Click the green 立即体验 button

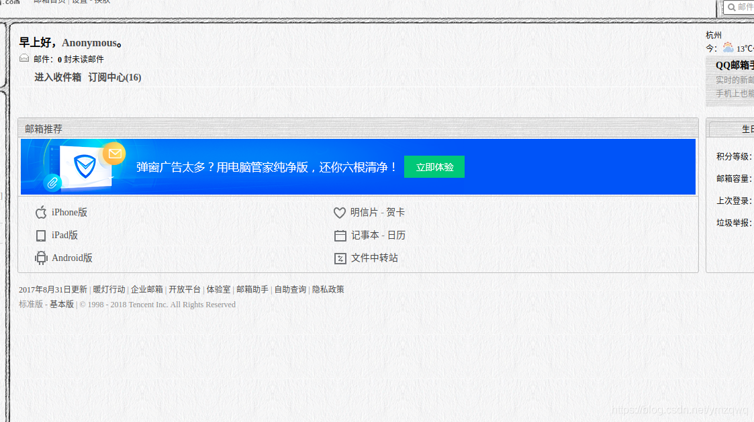click(x=434, y=166)
